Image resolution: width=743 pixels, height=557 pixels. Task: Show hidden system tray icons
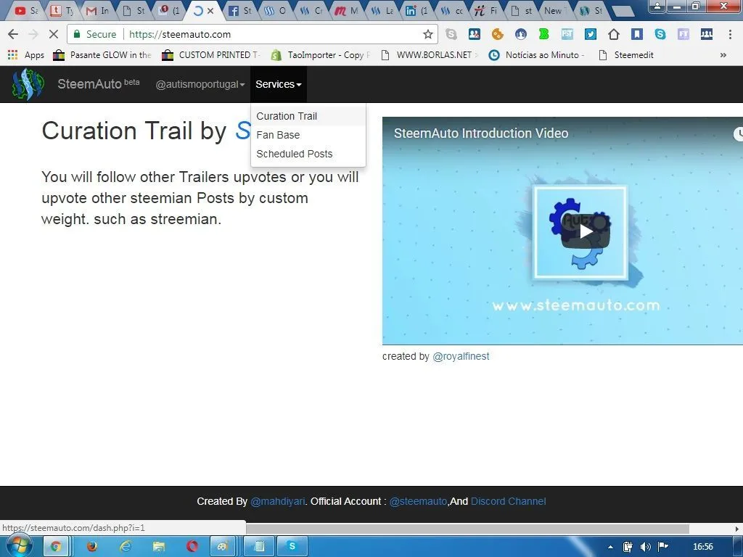pyautogui.click(x=610, y=547)
